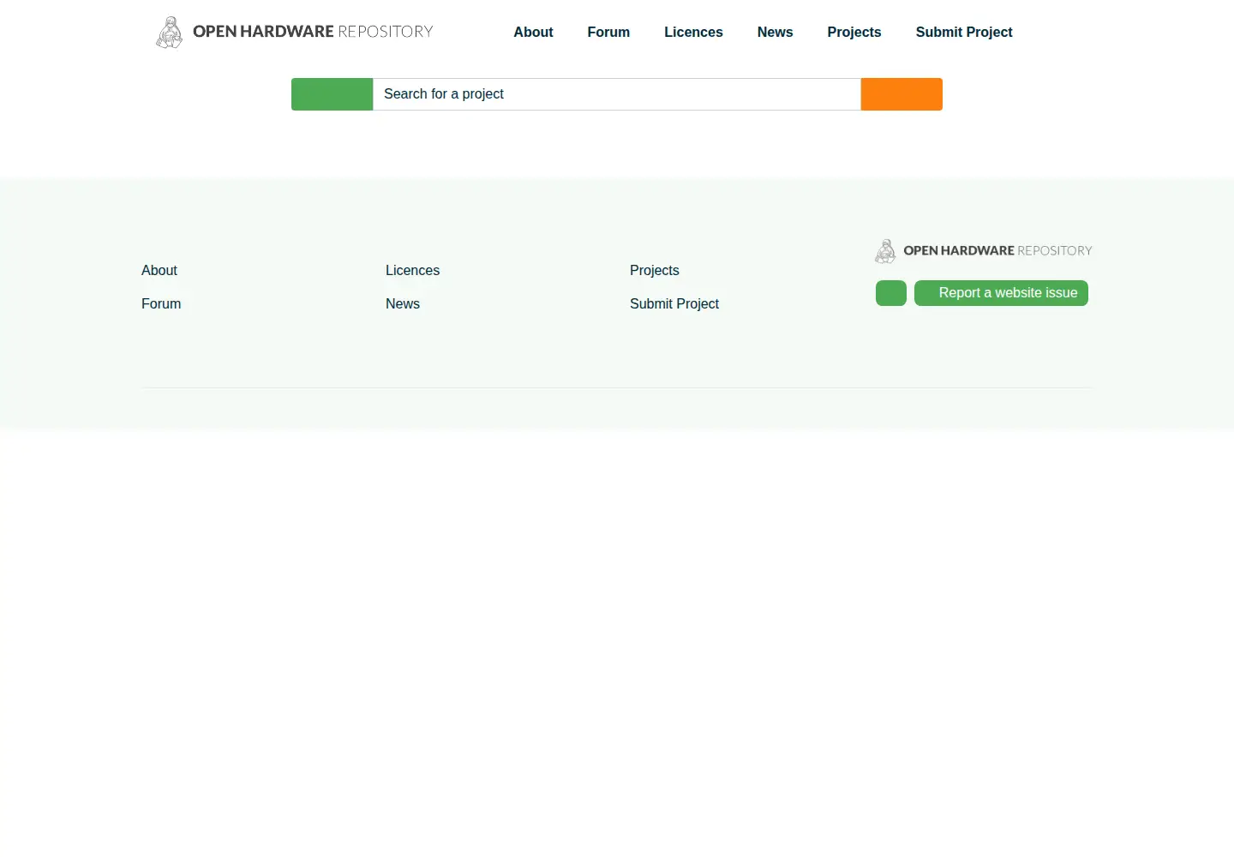Open News in the top navigation
Screen dimensions: 1234x857
(x=775, y=32)
